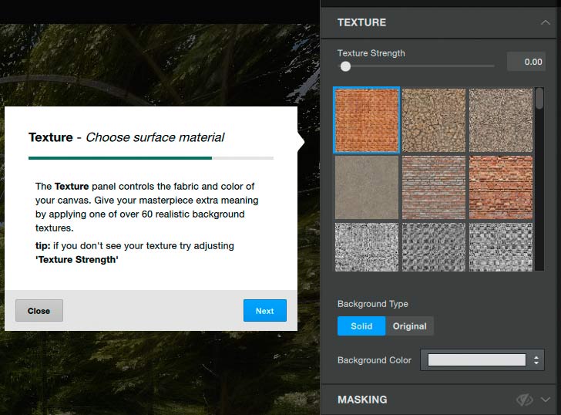Set Background Type to Solid

pos(361,326)
